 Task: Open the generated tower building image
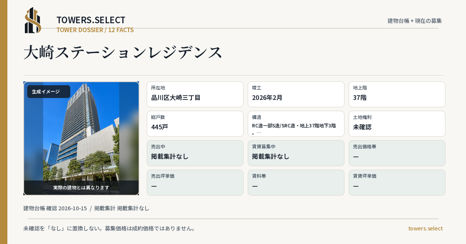pyautogui.click(x=81, y=138)
